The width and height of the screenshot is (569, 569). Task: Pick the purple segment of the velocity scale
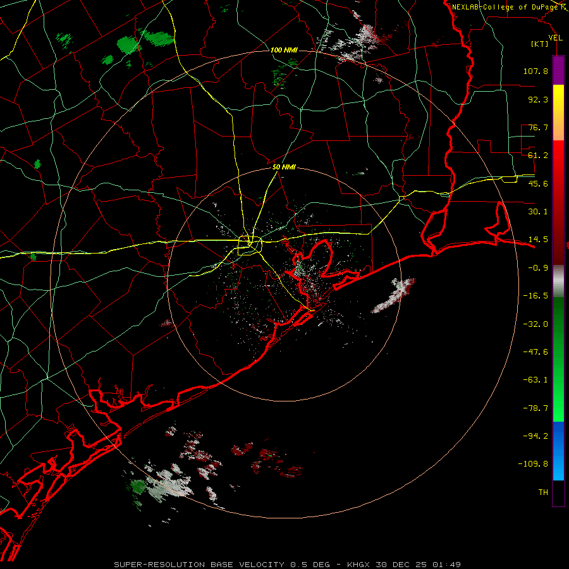(x=558, y=70)
